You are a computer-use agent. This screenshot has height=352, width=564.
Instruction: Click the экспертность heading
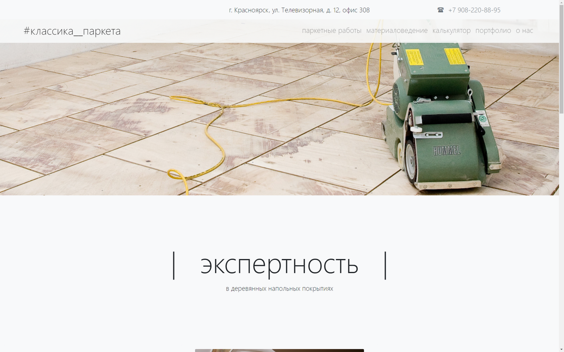279,264
